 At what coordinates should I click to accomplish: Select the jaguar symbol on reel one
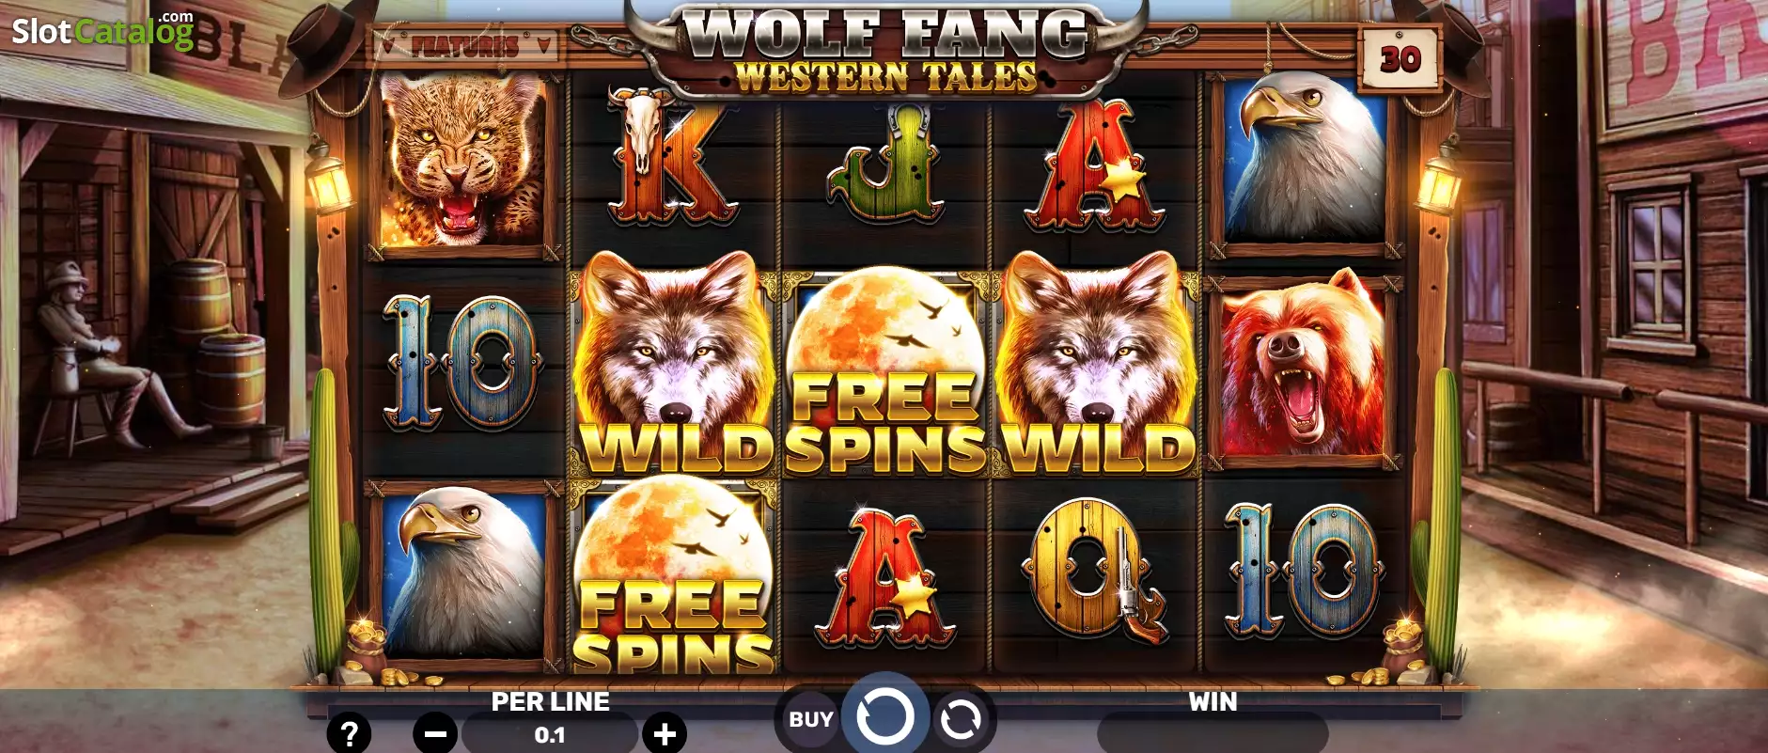tap(462, 160)
